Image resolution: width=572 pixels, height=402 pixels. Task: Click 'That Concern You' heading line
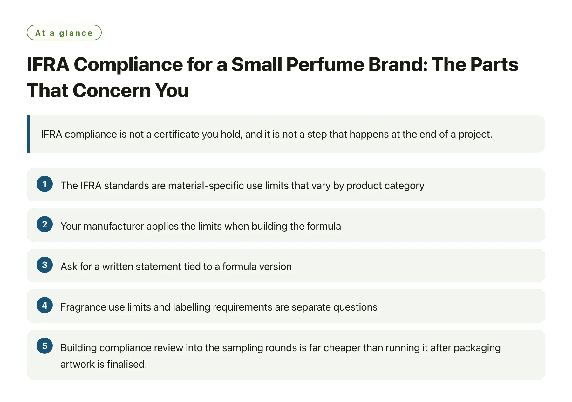click(108, 90)
